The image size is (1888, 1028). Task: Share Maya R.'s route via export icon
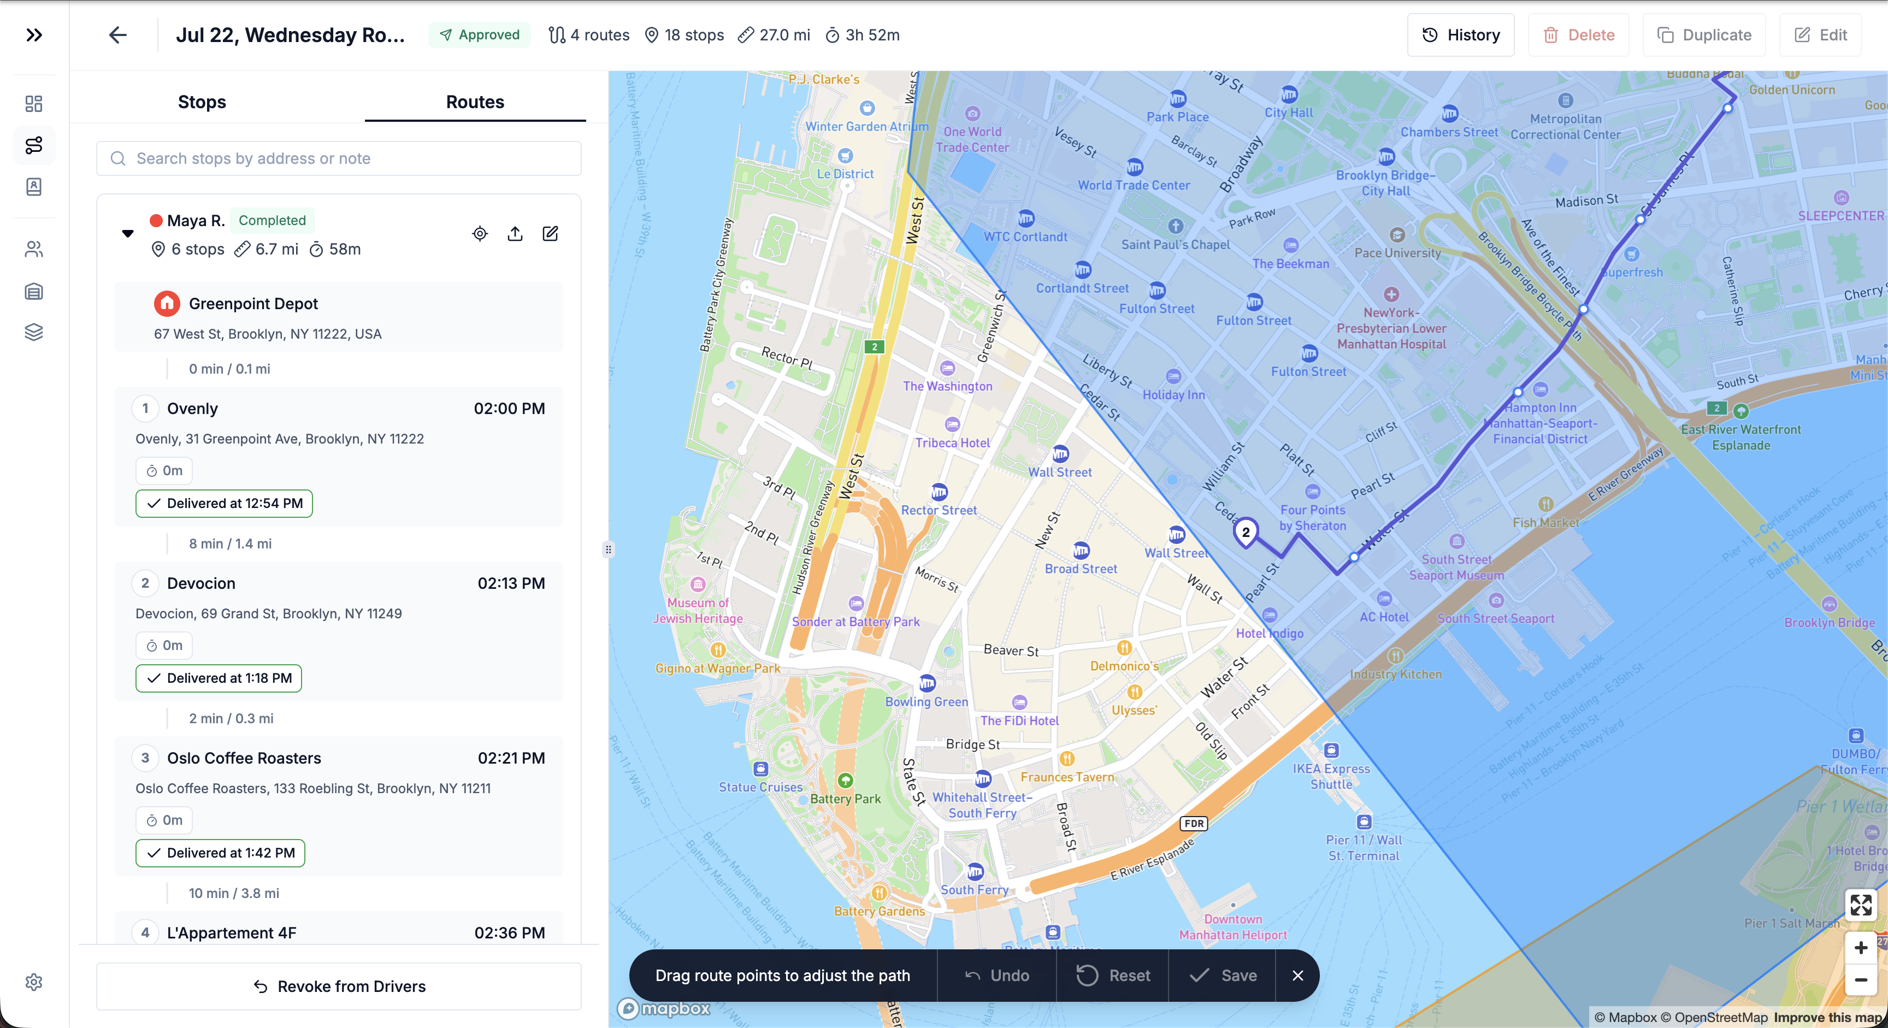(515, 234)
